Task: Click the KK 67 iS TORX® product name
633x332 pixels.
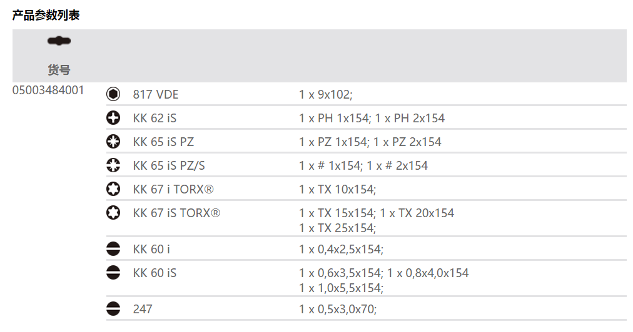Action: pos(176,213)
